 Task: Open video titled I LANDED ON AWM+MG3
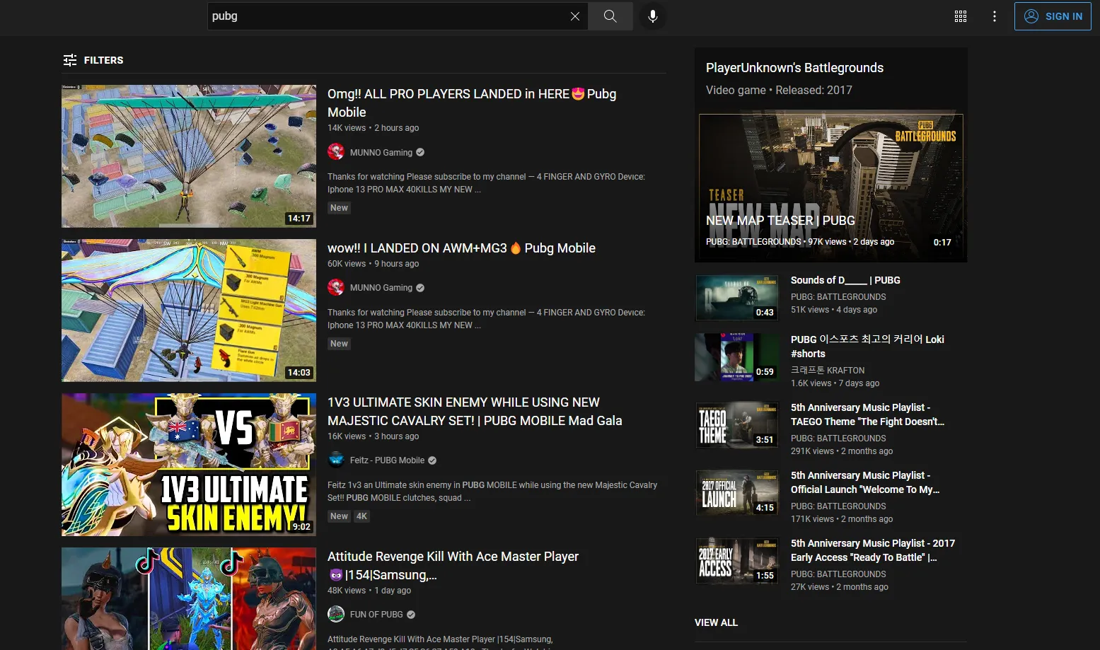click(461, 248)
